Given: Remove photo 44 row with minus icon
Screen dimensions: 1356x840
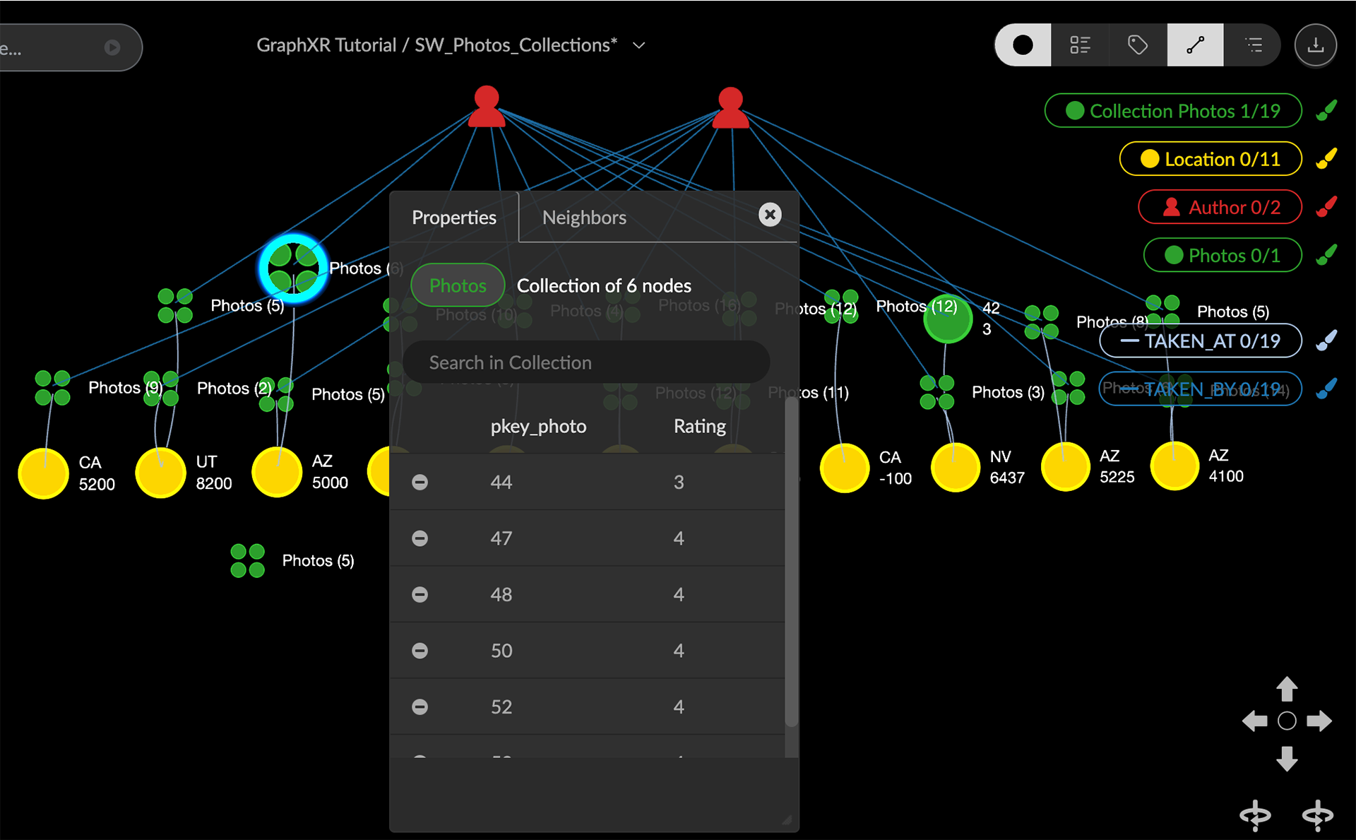Looking at the screenshot, I should (420, 483).
